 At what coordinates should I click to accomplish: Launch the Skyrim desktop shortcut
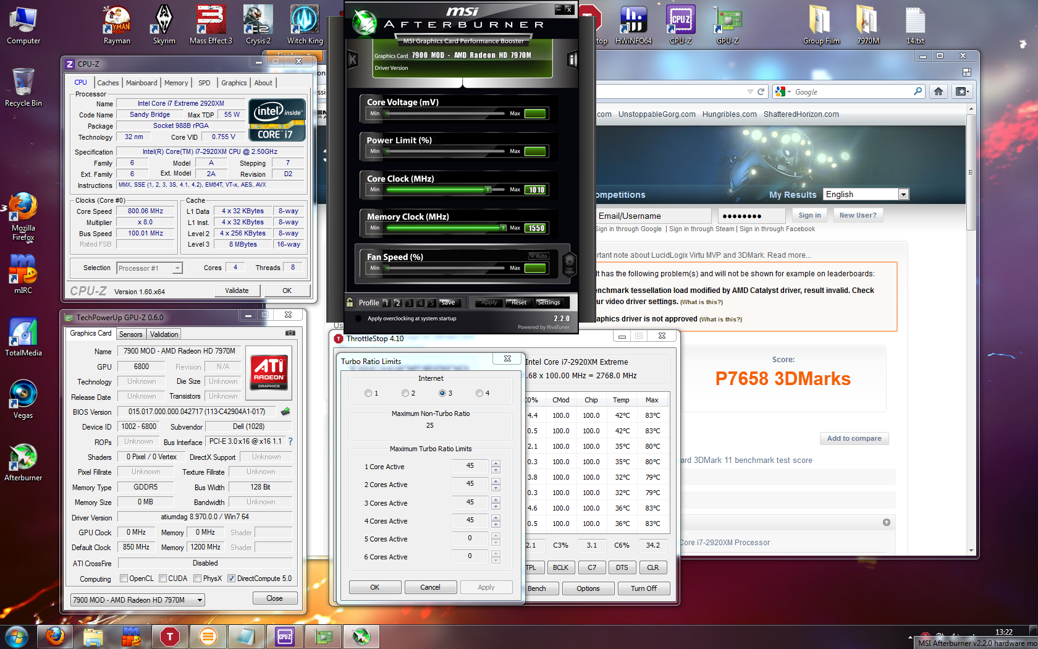(x=164, y=26)
